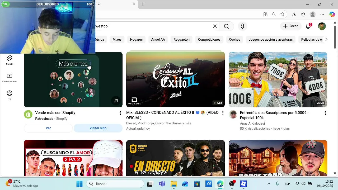The width and height of the screenshot is (338, 190).
Task: Close the current browser tab
Action: point(134,4)
